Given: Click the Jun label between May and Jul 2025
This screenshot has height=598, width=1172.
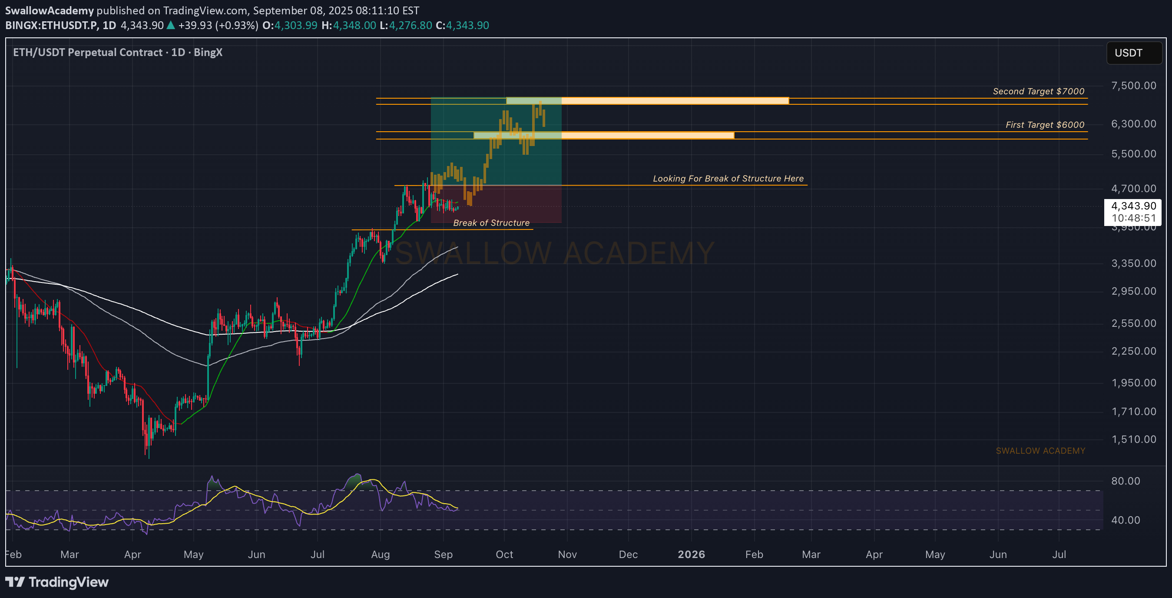Looking at the screenshot, I should click(x=256, y=555).
